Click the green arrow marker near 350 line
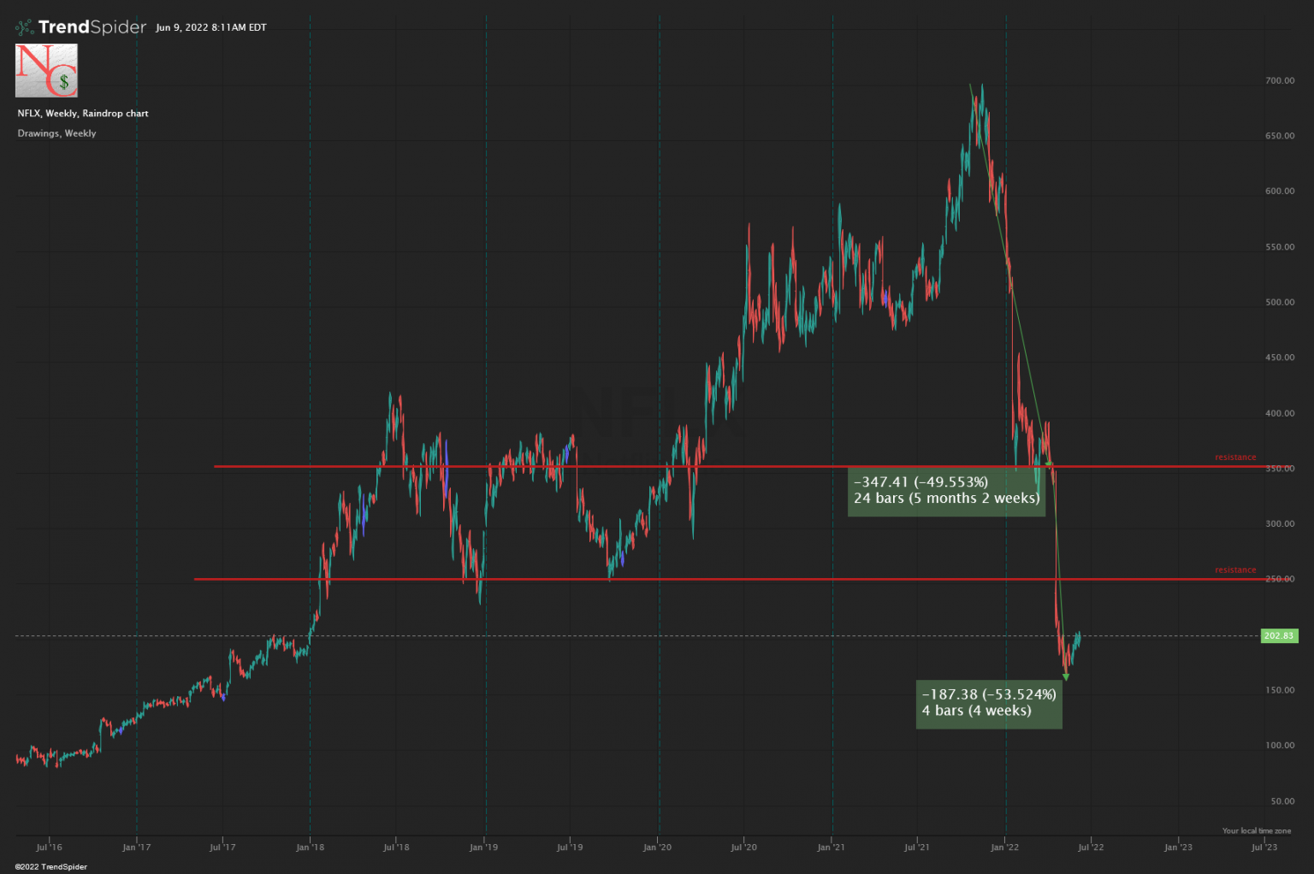1314x874 pixels. point(1048,464)
